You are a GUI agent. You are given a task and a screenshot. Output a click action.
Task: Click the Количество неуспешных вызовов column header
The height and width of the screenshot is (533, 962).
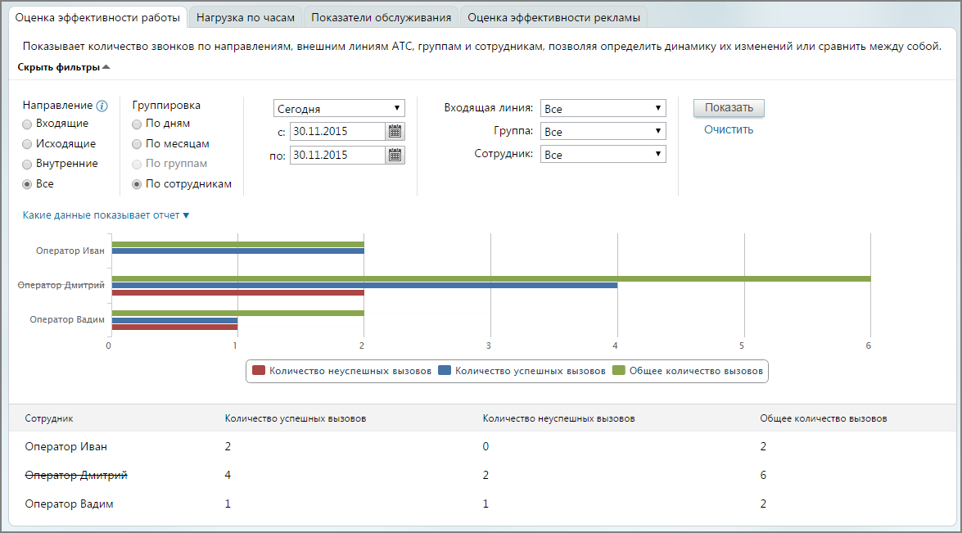point(559,418)
